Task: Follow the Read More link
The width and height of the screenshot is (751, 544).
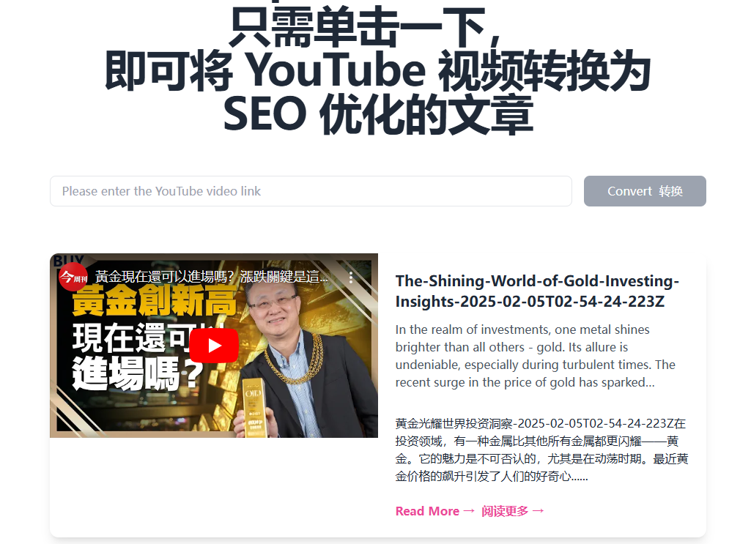Action: [427, 511]
